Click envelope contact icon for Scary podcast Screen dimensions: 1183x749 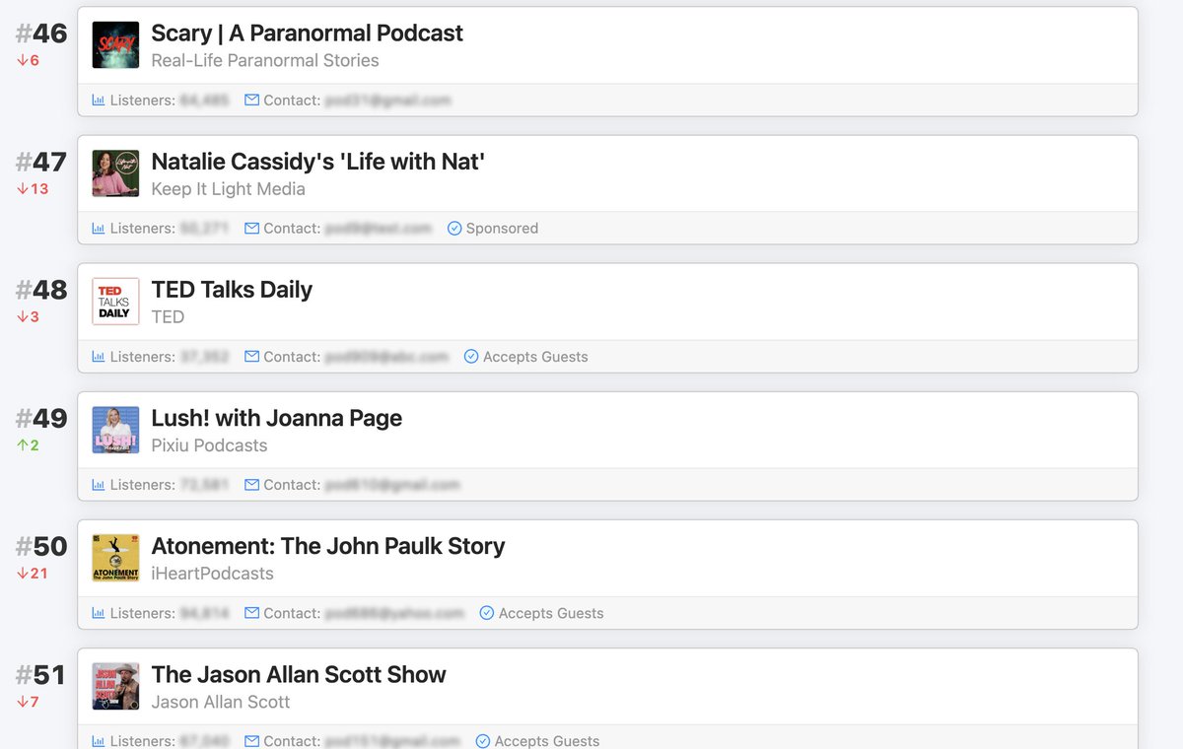click(x=251, y=100)
